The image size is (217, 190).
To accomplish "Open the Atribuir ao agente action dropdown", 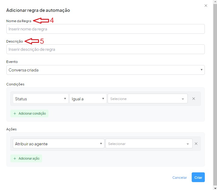I will (x=58, y=144).
